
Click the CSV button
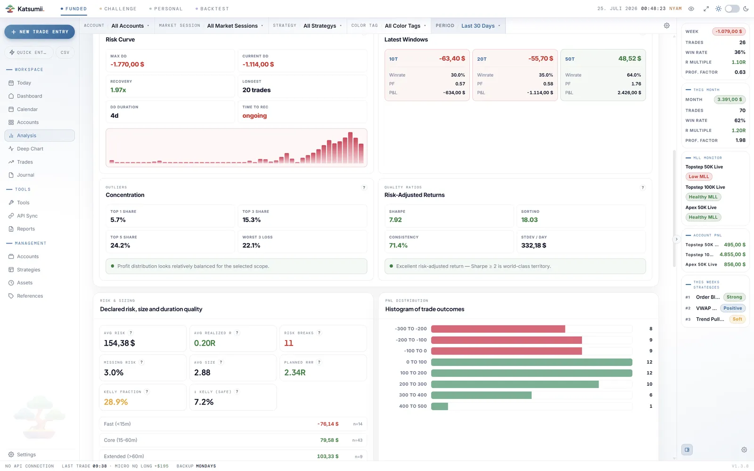pos(65,52)
